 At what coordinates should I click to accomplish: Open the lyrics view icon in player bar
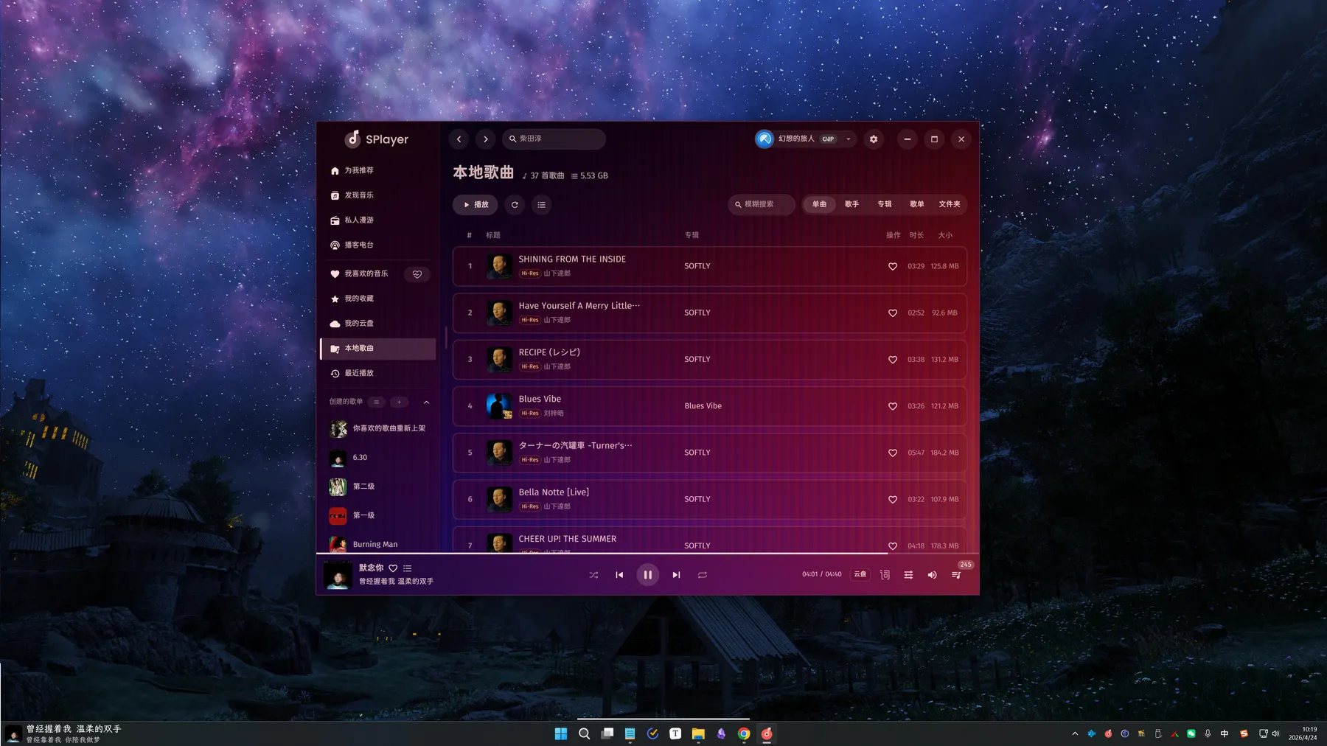(x=885, y=575)
